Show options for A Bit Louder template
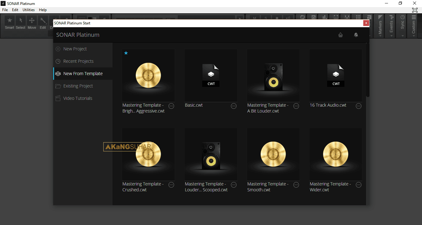 click(296, 106)
